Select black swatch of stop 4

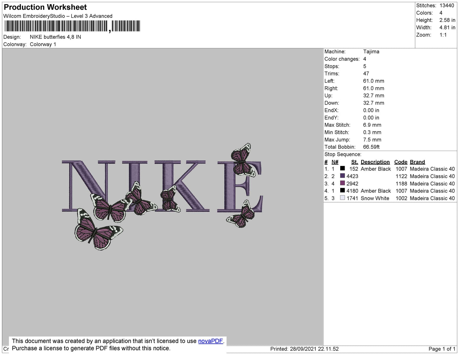[342, 190]
